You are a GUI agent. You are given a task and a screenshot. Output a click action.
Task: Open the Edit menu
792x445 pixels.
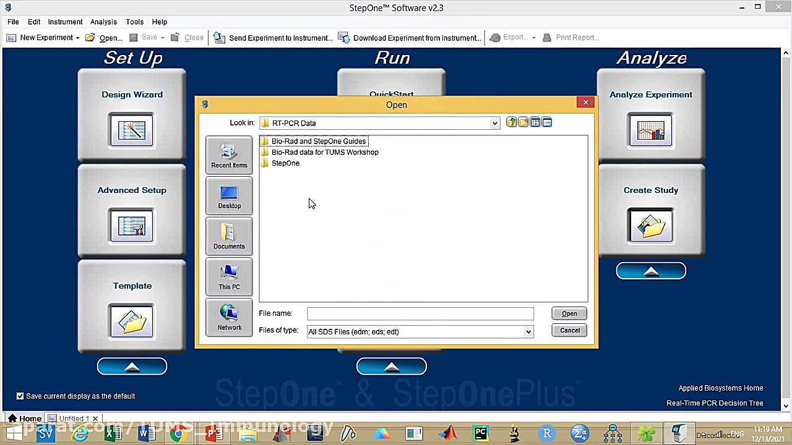(x=34, y=22)
